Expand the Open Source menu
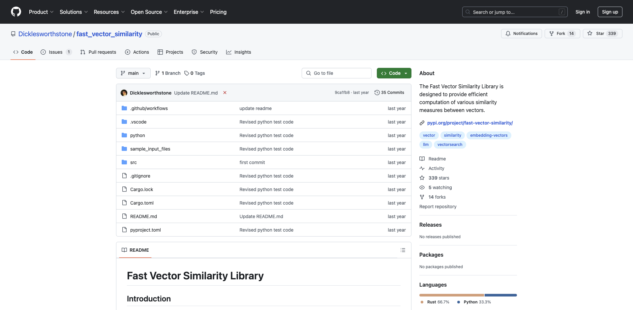This screenshot has width=633, height=310. pos(149,12)
